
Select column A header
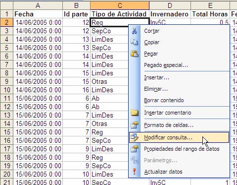(x=38, y=5)
